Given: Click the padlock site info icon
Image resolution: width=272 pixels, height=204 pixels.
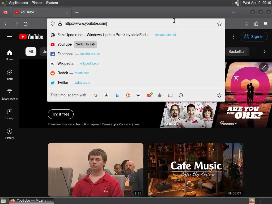Looking at the screenshot, I should tap(60, 24).
